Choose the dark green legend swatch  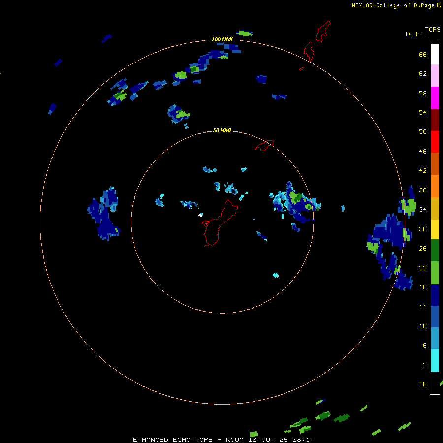click(x=435, y=251)
